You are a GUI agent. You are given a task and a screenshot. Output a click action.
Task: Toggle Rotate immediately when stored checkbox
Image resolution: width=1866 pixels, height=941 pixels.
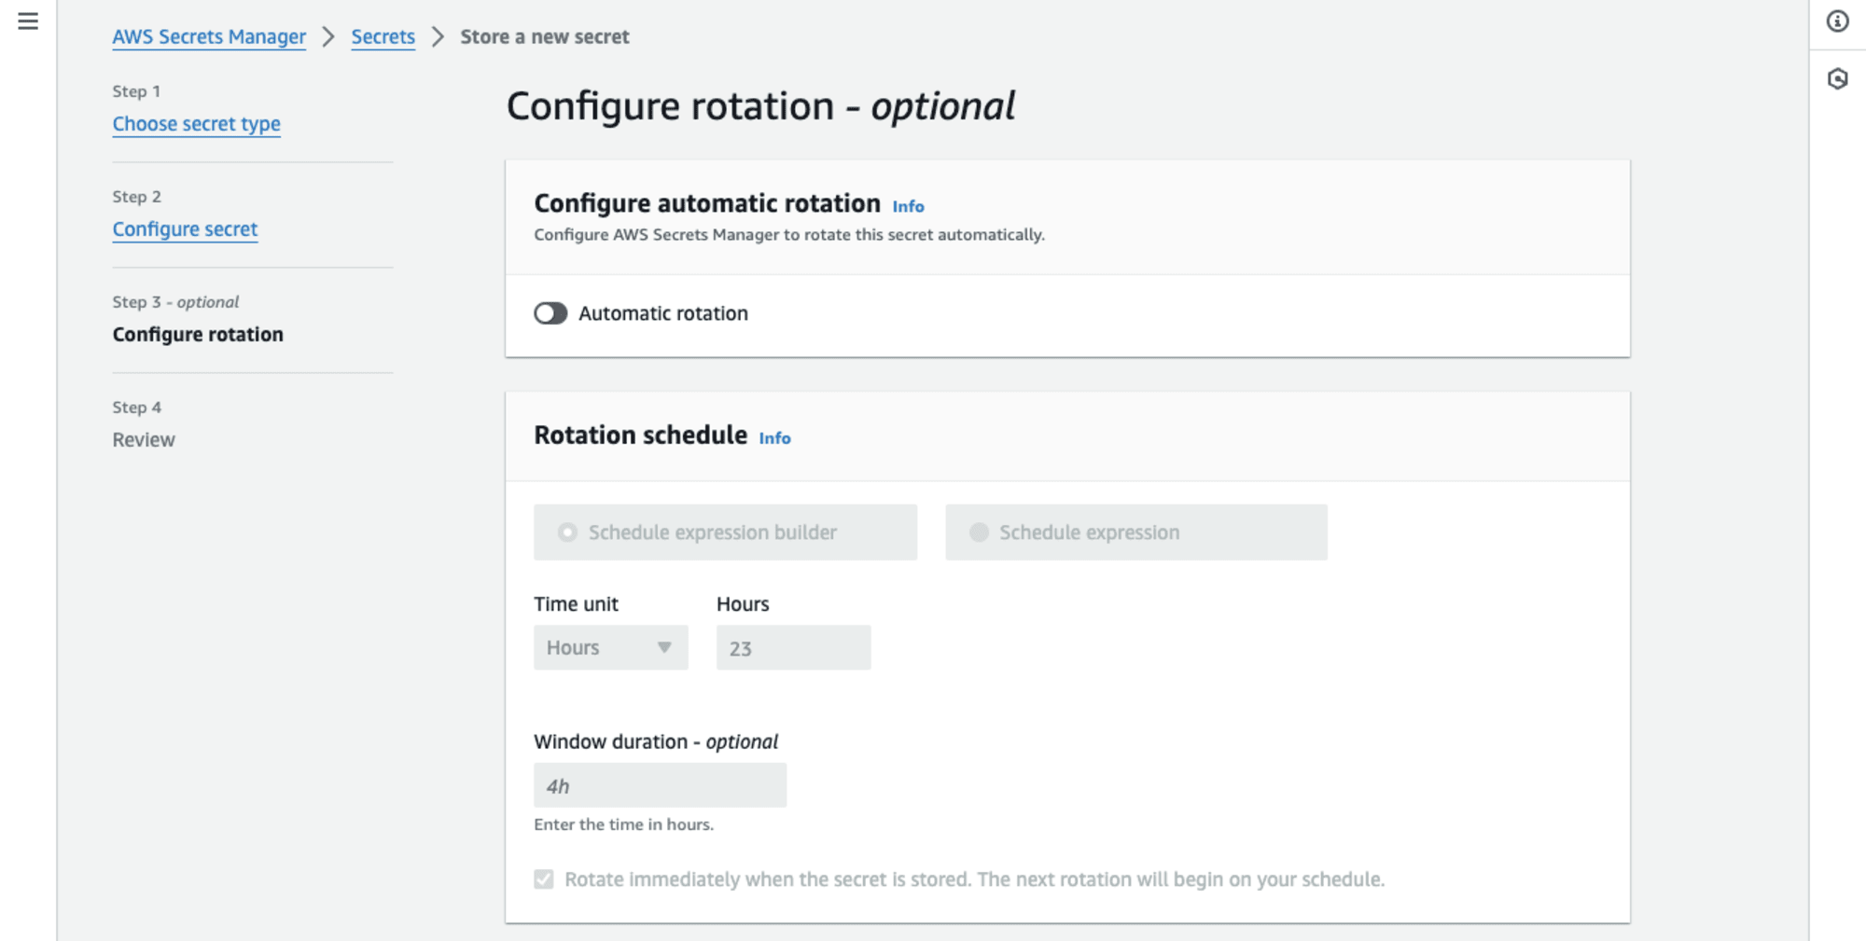(x=544, y=879)
